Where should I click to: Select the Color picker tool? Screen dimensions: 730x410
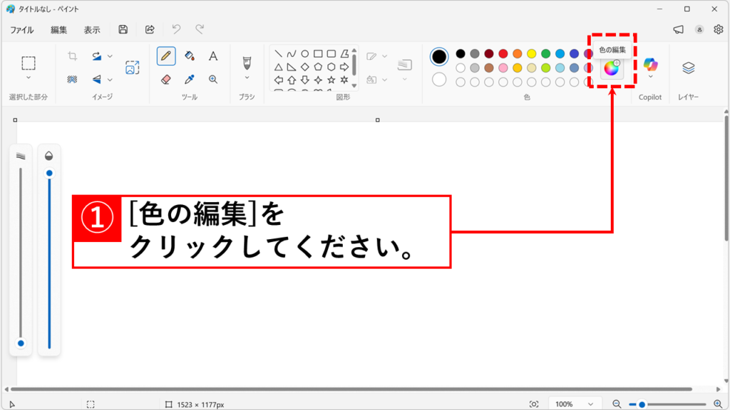coord(188,79)
